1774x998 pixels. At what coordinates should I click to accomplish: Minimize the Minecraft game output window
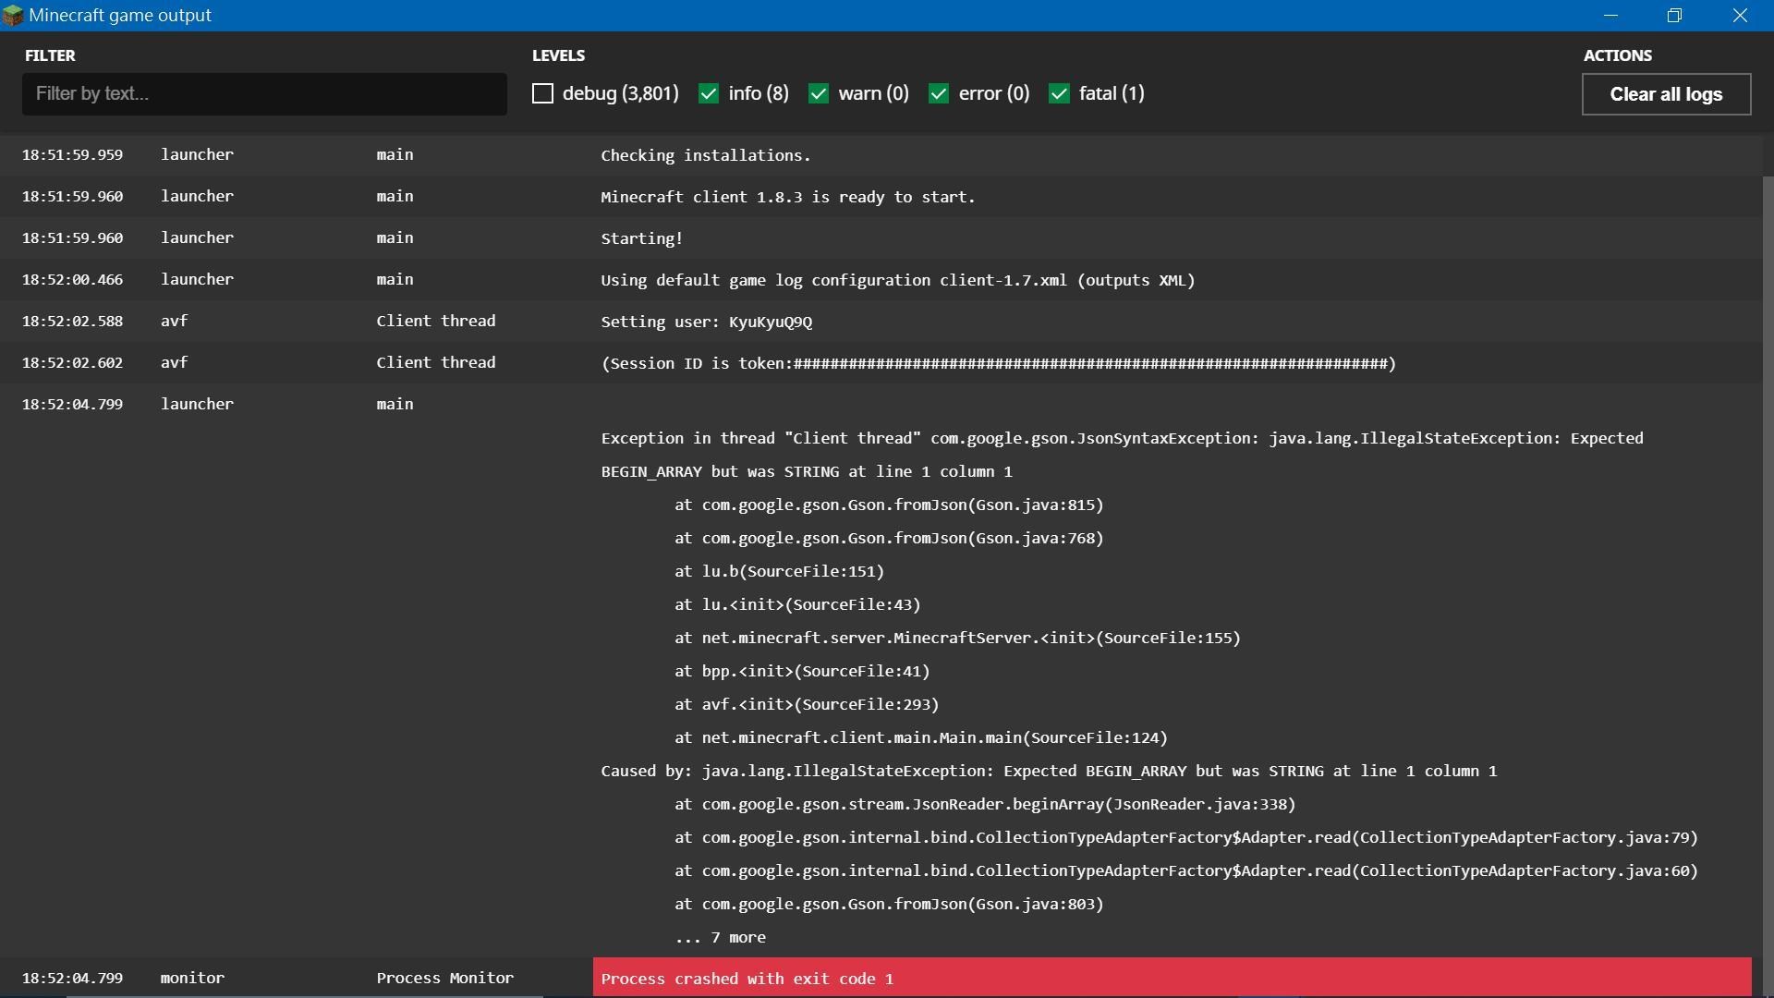point(1610,16)
